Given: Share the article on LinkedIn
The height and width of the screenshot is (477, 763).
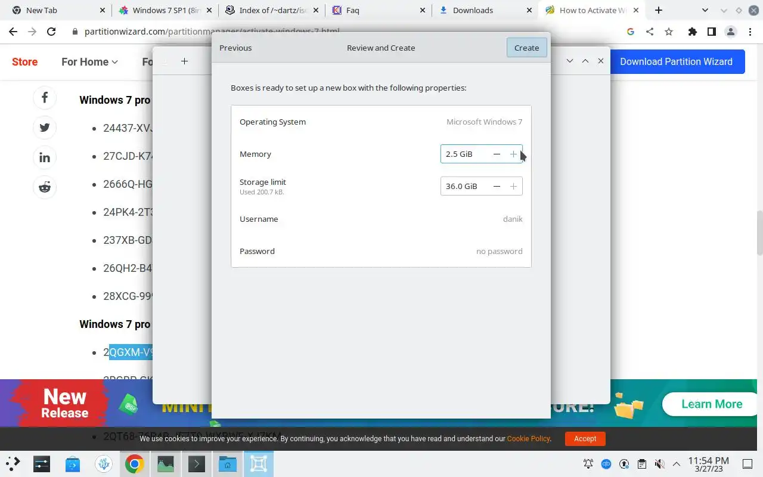Looking at the screenshot, I should click(x=45, y=157).
